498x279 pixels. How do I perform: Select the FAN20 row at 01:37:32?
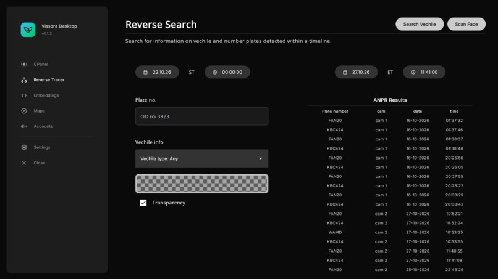390,121
